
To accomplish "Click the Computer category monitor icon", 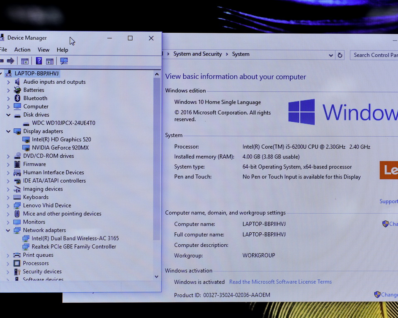I will pyautogui.click(x=17, y=106).
